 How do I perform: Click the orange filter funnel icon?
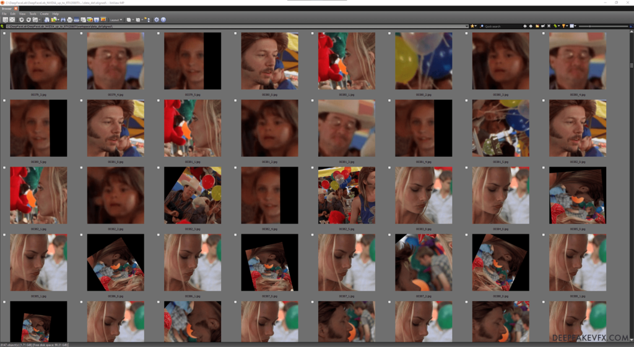[563, 26]
